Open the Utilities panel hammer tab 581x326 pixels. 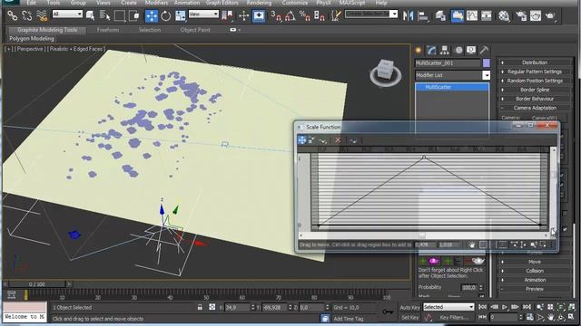484,50
